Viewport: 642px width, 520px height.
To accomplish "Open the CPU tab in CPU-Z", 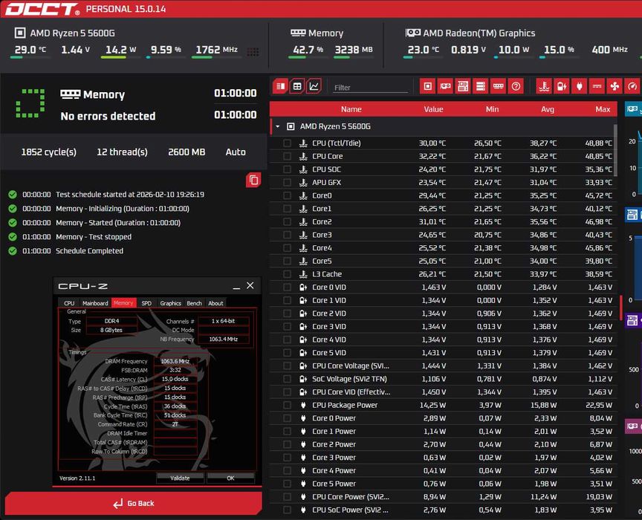I will tap(69, 303).
